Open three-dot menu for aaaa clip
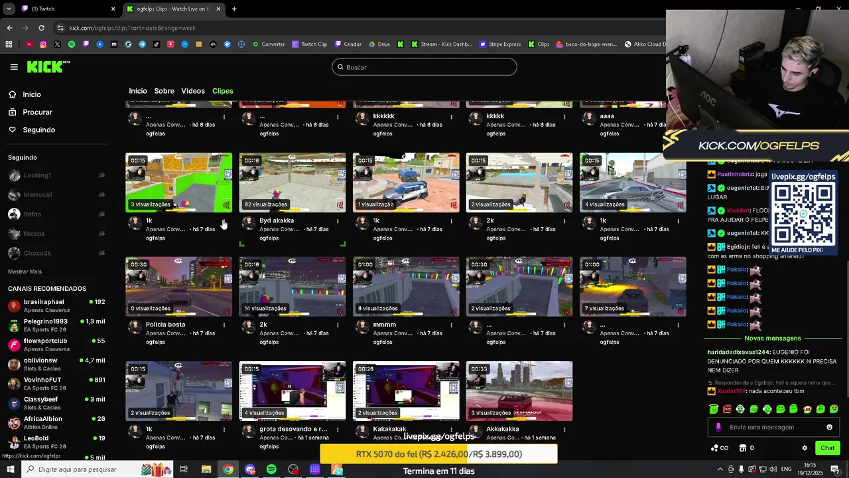This screenshot has height=478, width=849. point(678,117)
